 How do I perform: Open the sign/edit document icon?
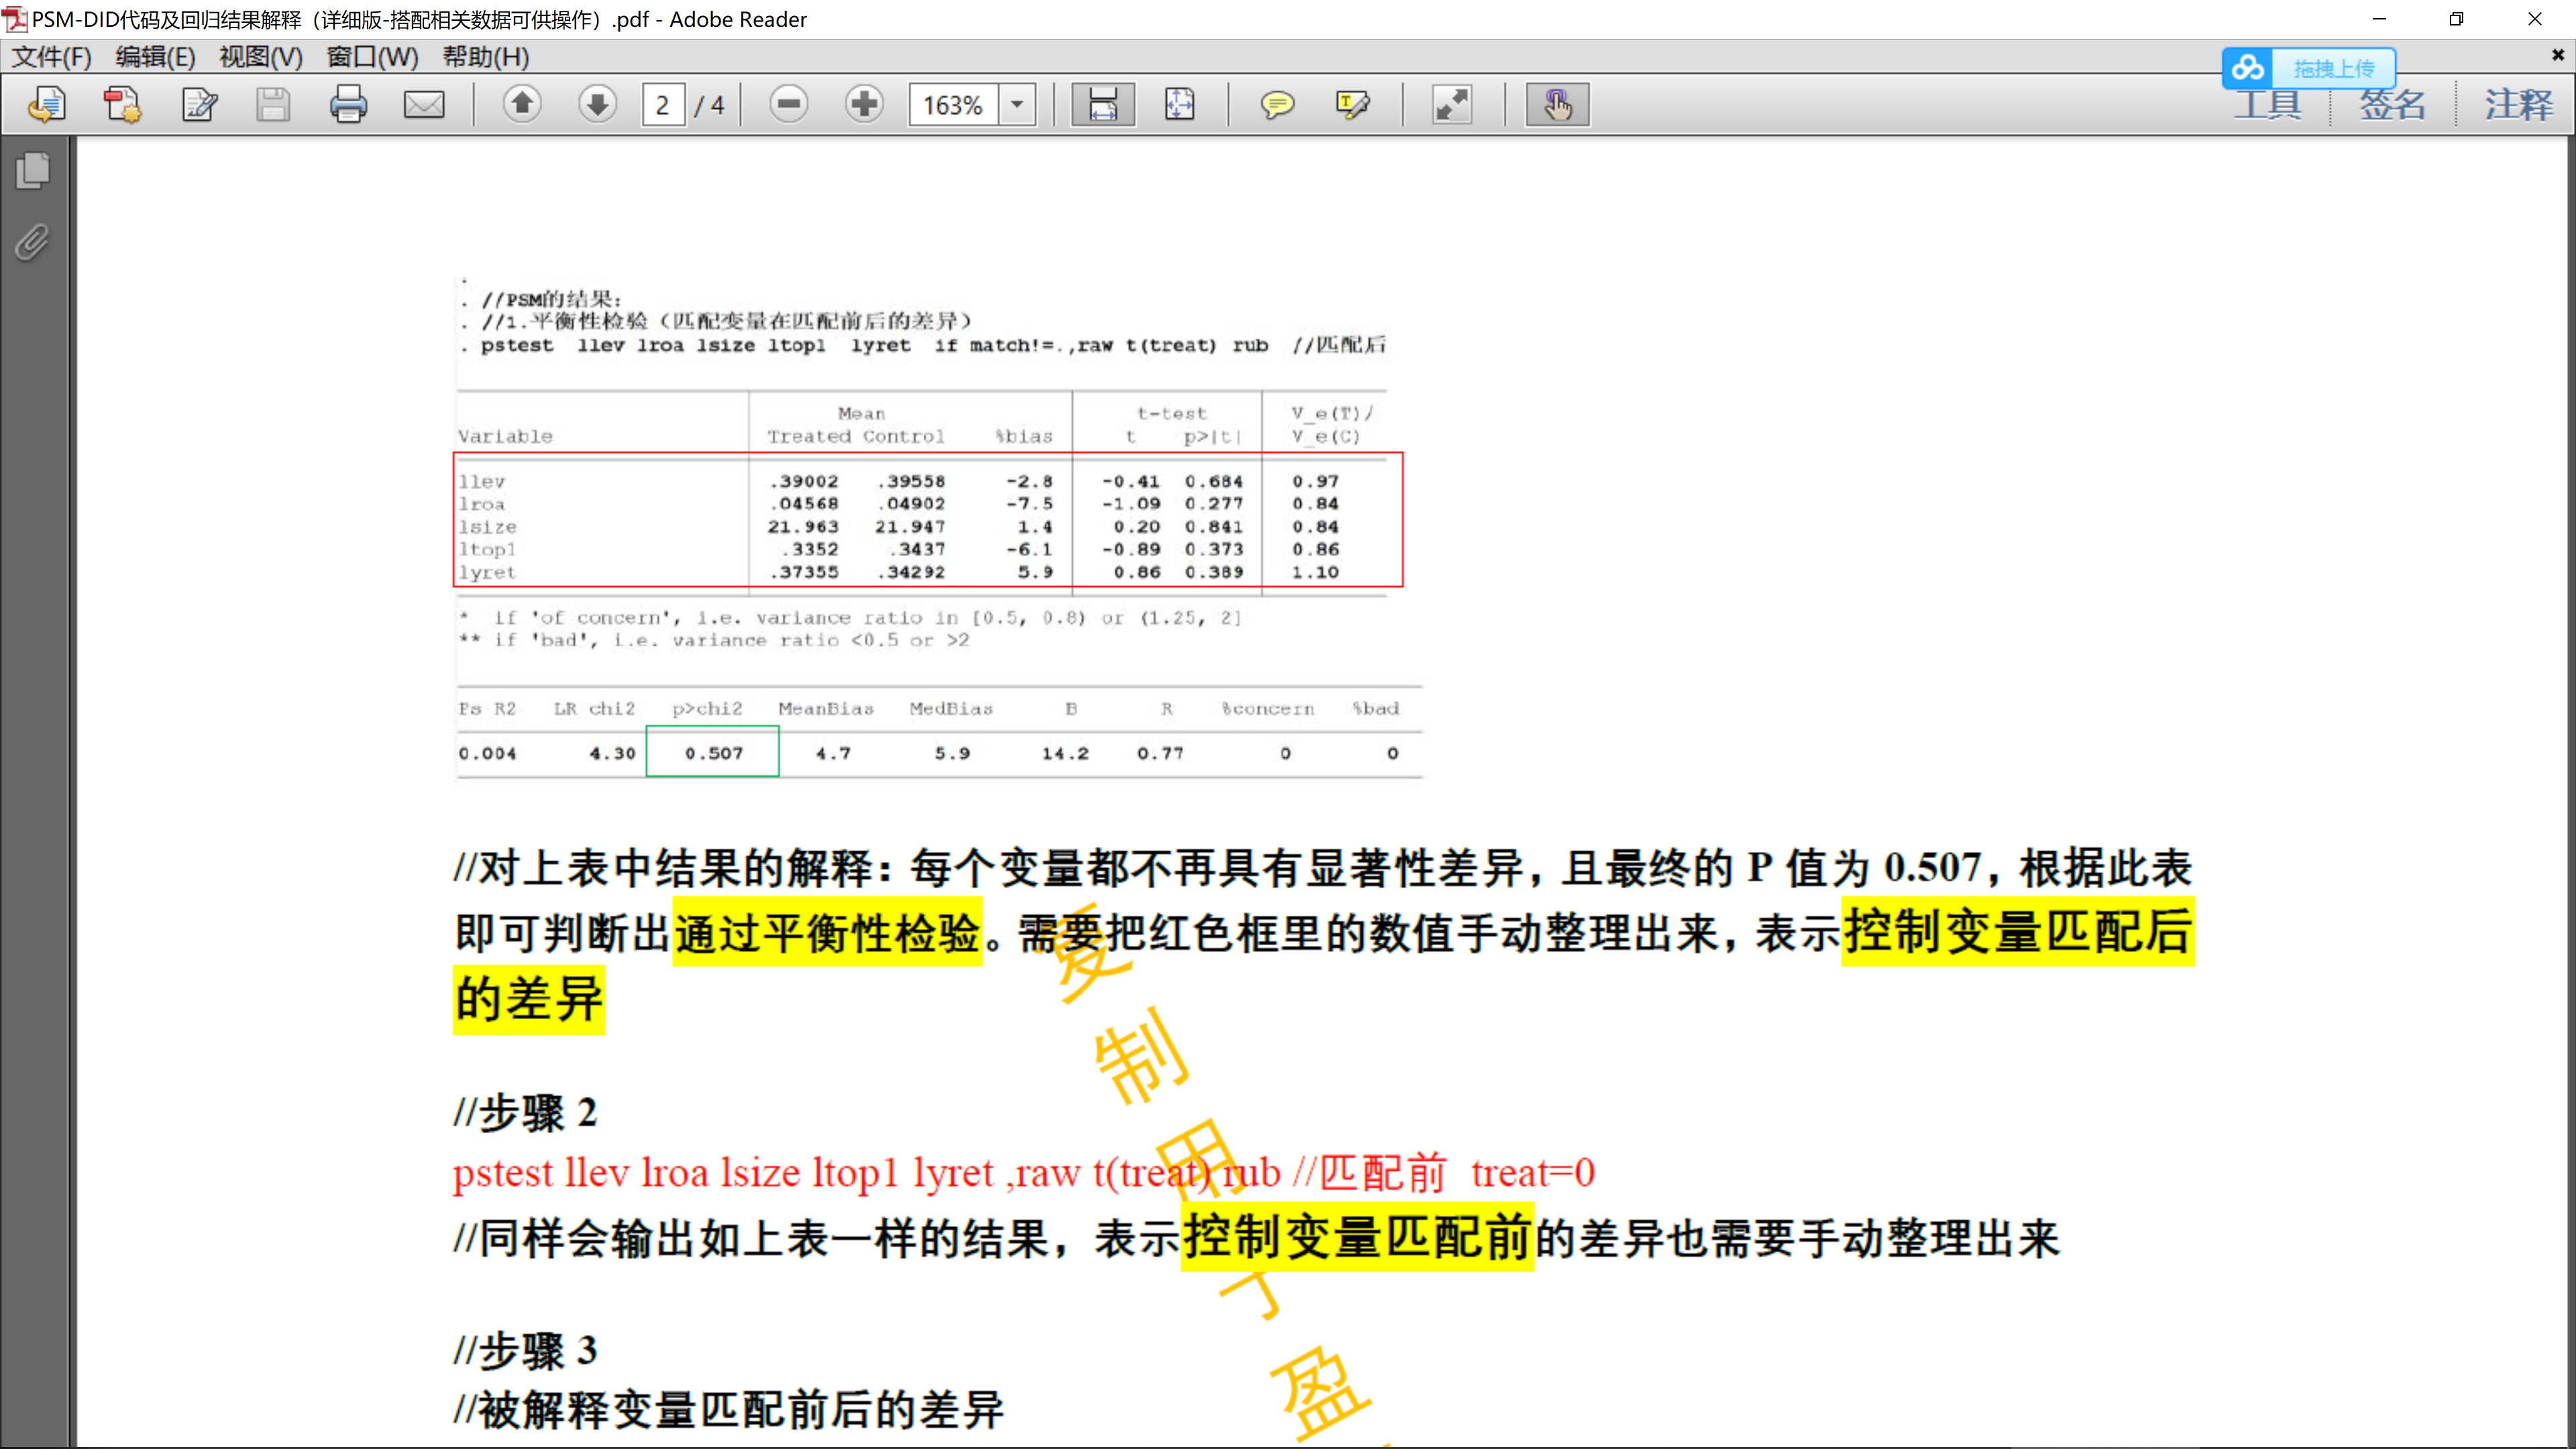click(199, 104)
